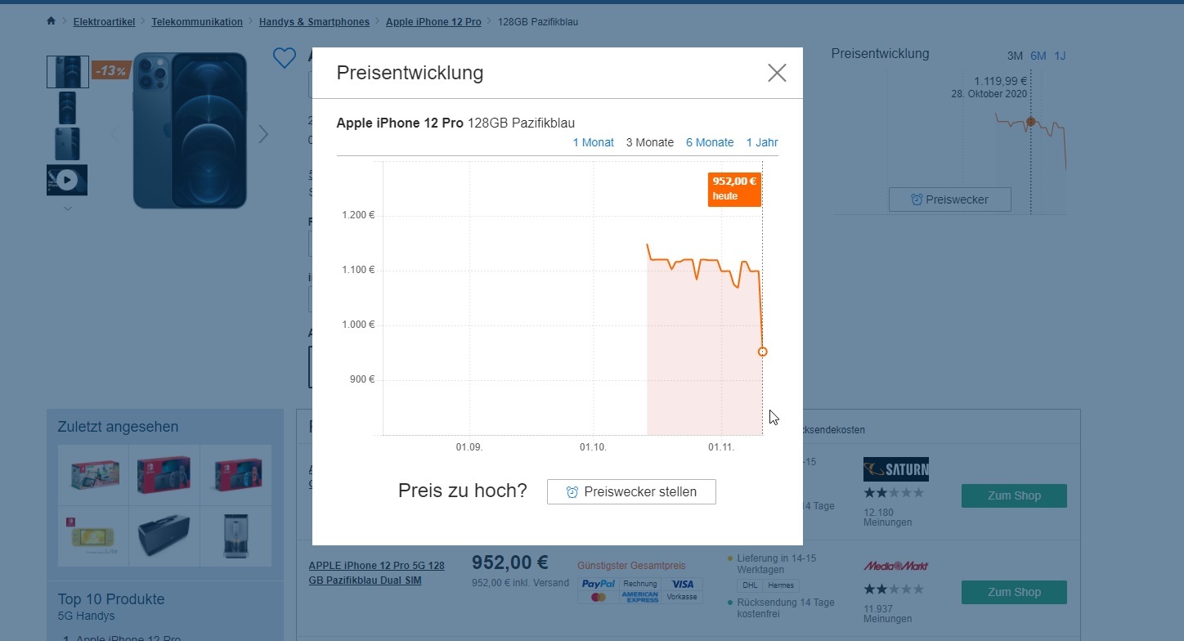Click the MediaMarkt shop logo

(x=895, y=566)
